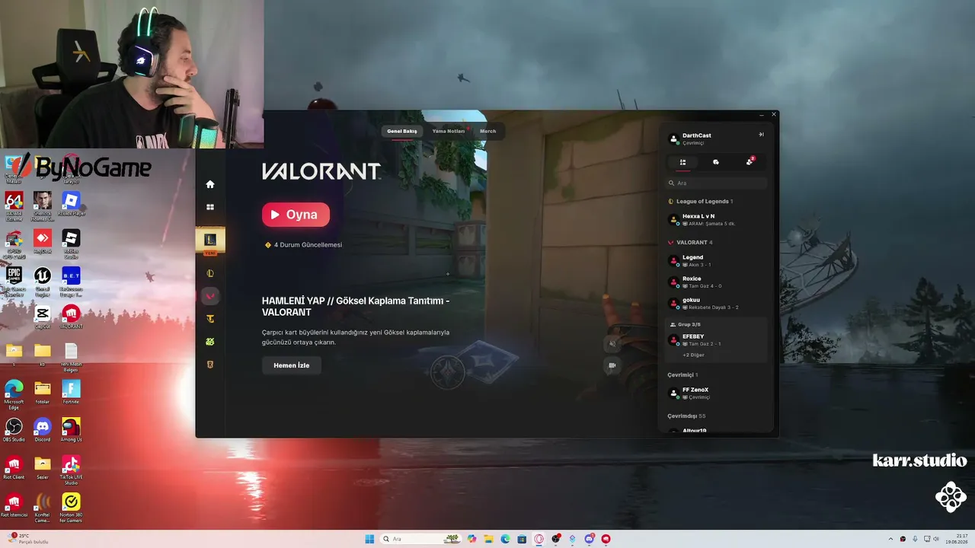Open the Roblox Studio desktop shortcut
The image size is (975, 548).
coord(71,244)
